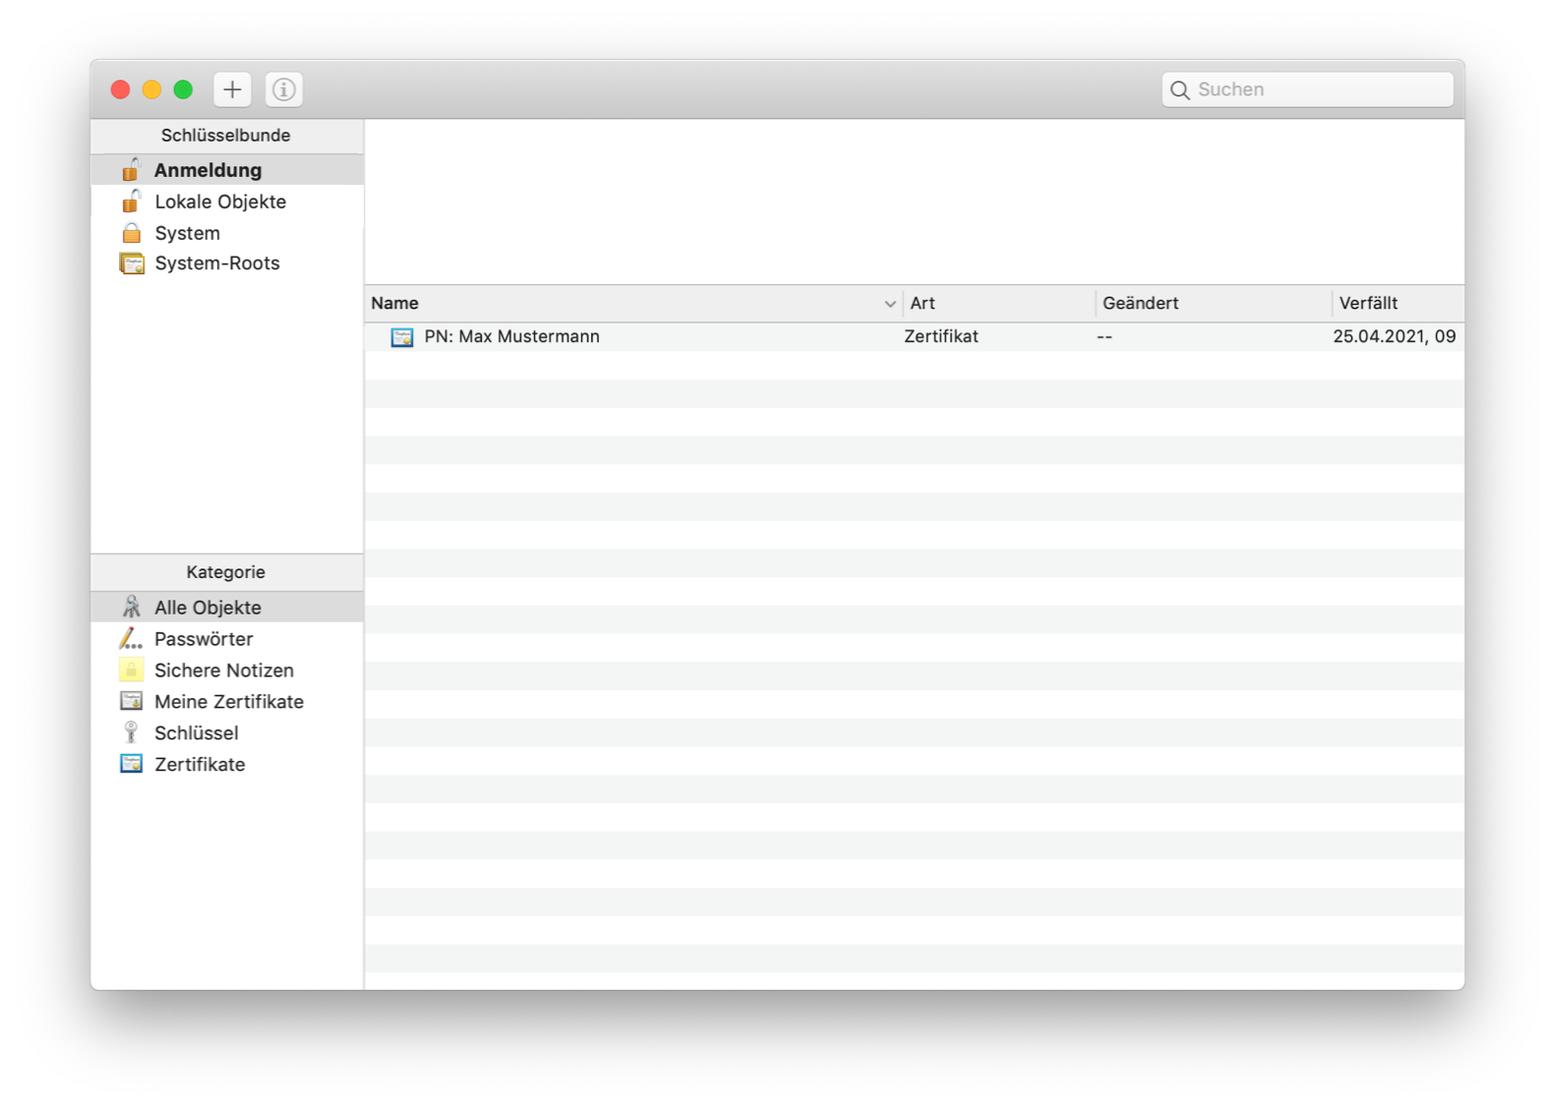Sort list by Geändert column header
Viewport: 1549px width, 1106px height.
point(1212,304)
